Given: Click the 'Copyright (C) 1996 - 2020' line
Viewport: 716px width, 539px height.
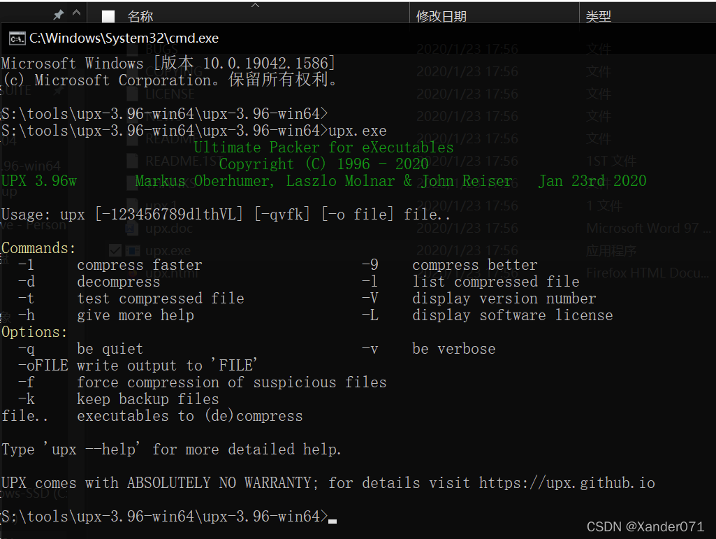Looking at the screenshot, I should 323,164.
